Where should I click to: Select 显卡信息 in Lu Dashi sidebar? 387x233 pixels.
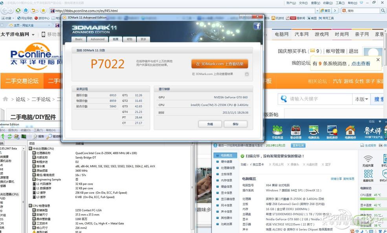pos(227,193)
